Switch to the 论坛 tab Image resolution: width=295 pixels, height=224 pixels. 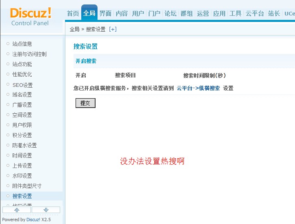click(170, 13)
